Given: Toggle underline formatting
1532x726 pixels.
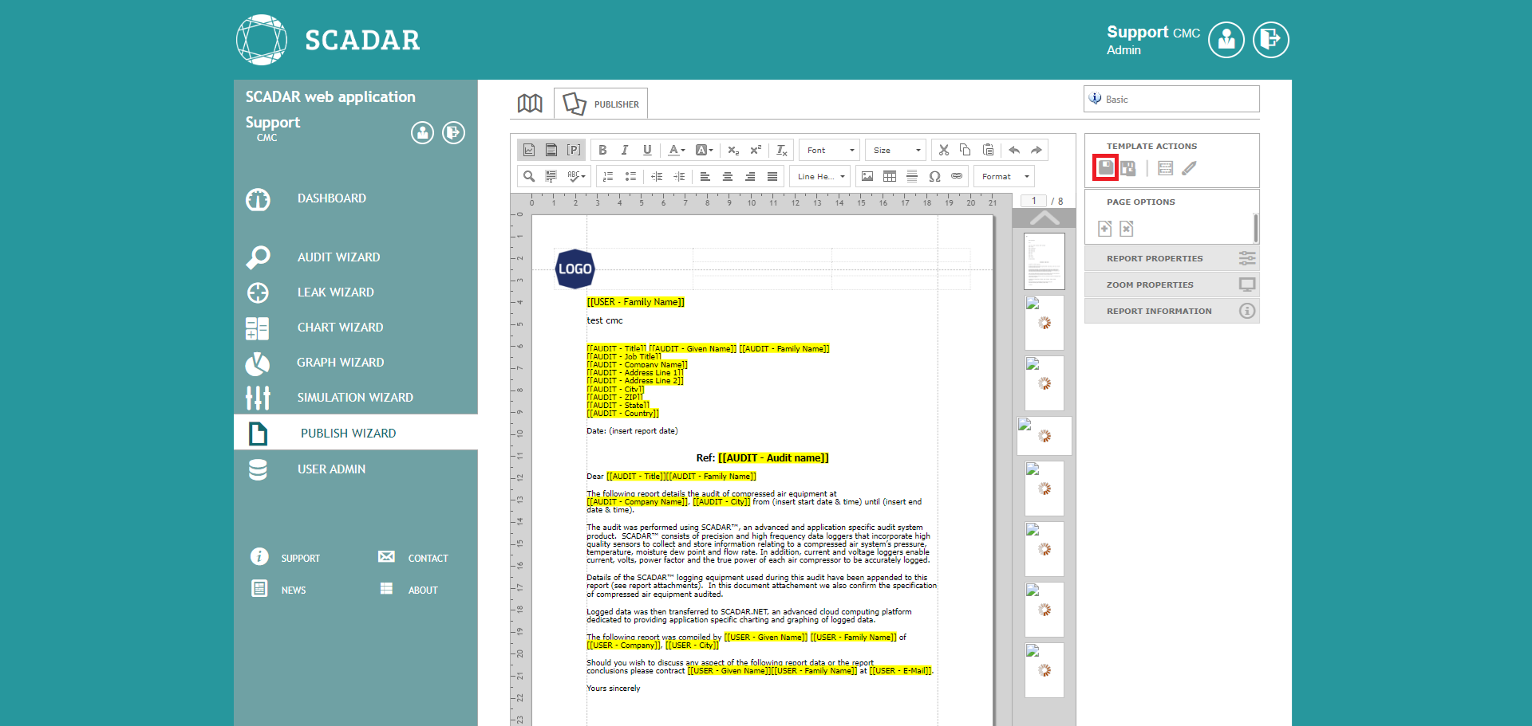Looking at the screenshot, I should click(647, 150).
